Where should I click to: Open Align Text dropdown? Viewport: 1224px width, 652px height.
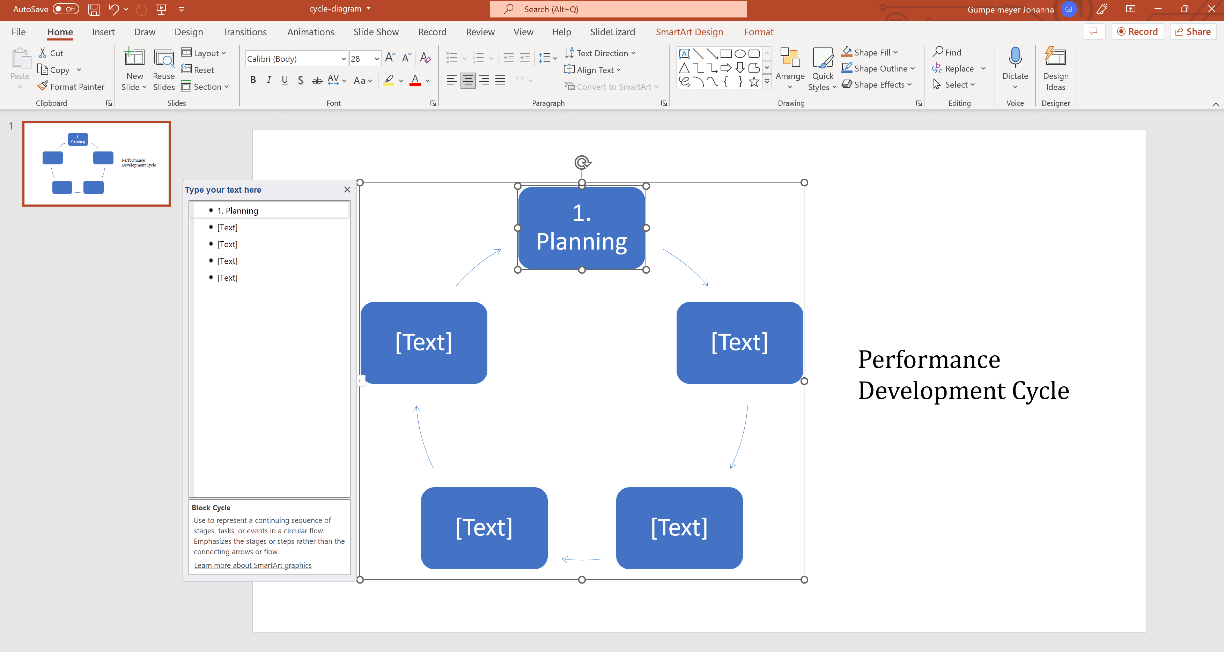592,69
